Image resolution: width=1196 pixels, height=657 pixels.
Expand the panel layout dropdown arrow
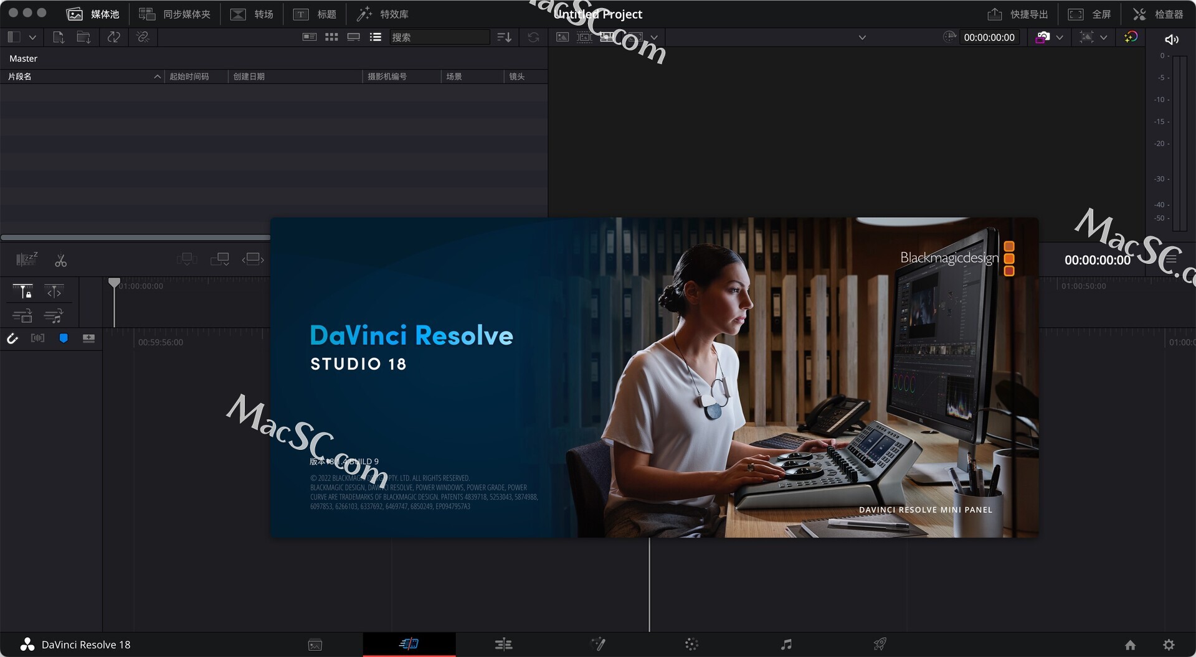click(32, 37)
